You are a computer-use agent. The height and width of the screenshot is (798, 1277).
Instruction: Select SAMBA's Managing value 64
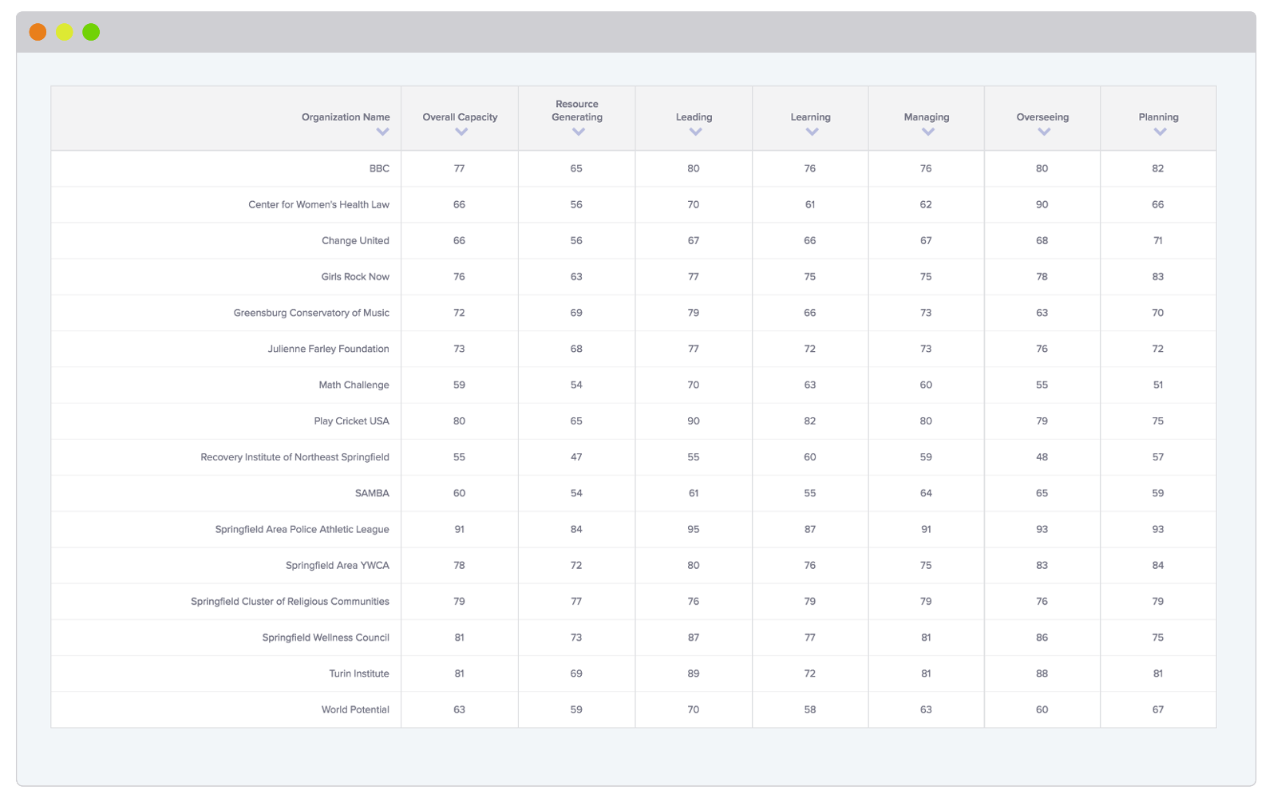(x=926, y=493)
